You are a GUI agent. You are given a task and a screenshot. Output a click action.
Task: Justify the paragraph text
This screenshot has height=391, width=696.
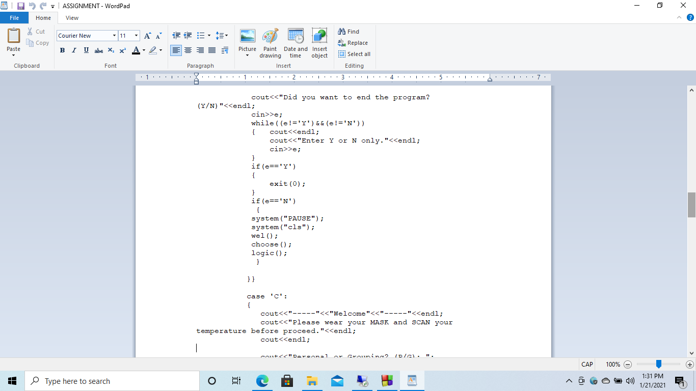[x=212, y=50]
